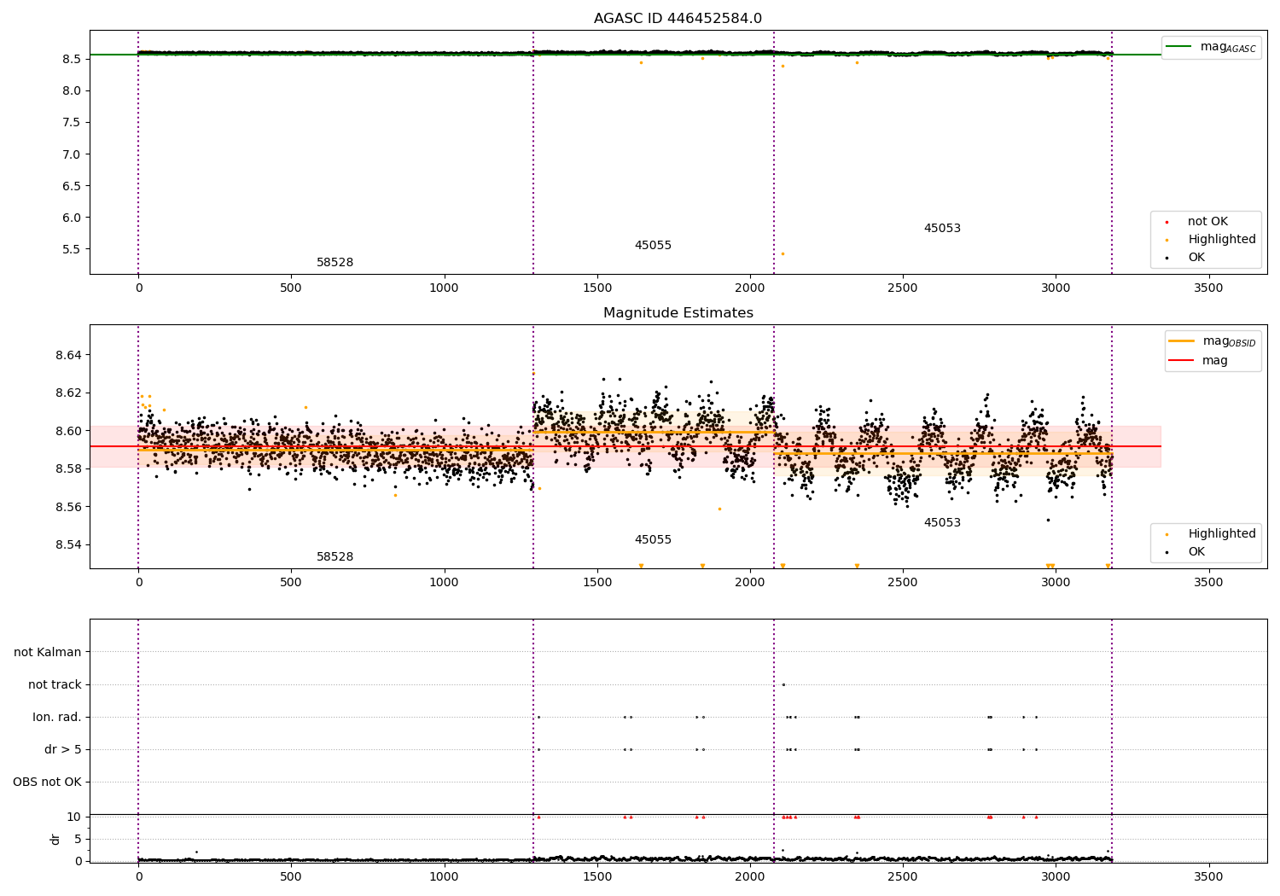The width and height of the screenshot is (1280, 896).
Task: Click the 8.62 y-axis tick label
Action: [x=67, y=393]
